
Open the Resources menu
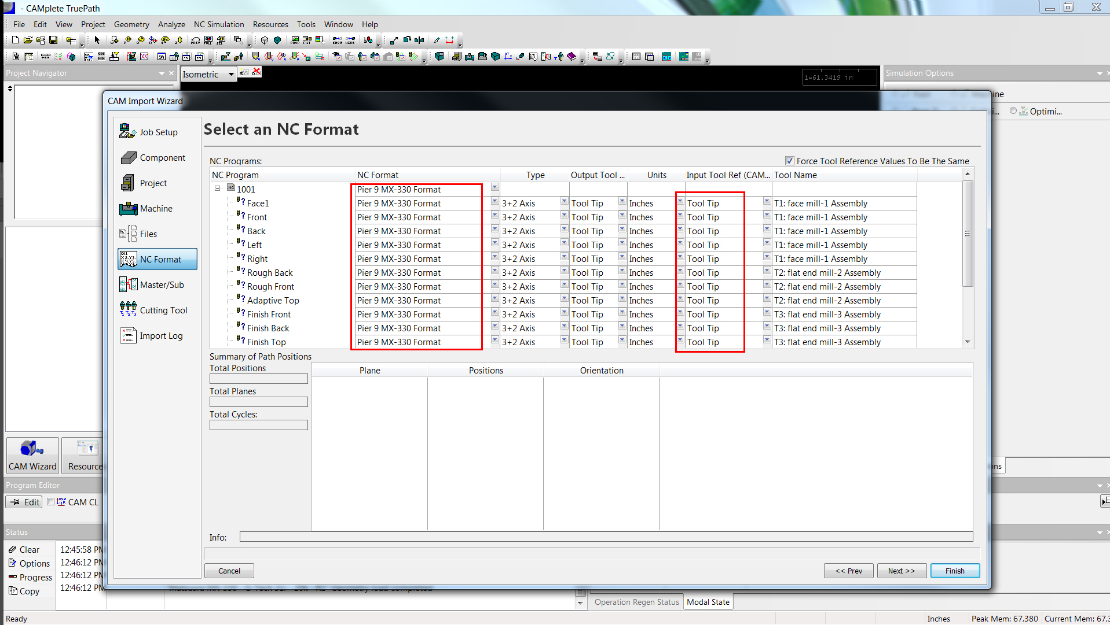270,24
